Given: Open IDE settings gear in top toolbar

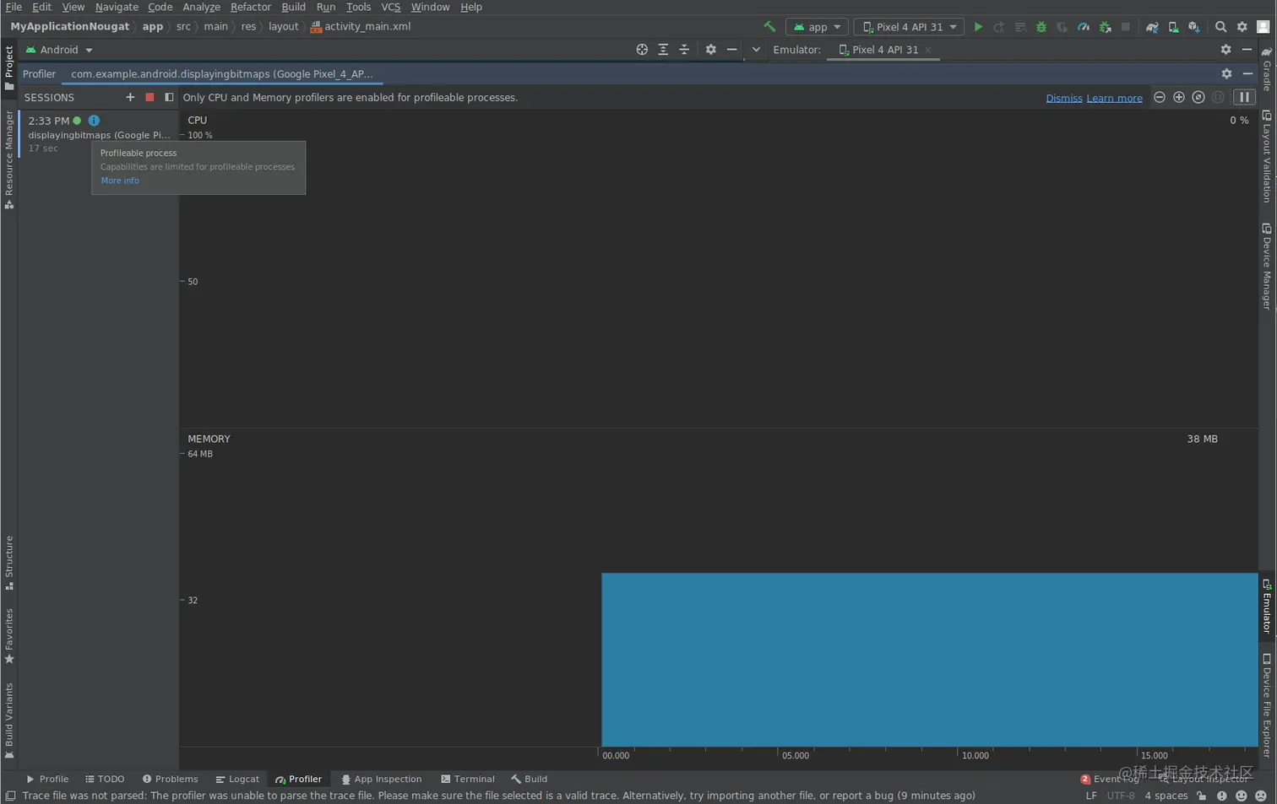Looking at the screenshot, I should coord(1242,27).
